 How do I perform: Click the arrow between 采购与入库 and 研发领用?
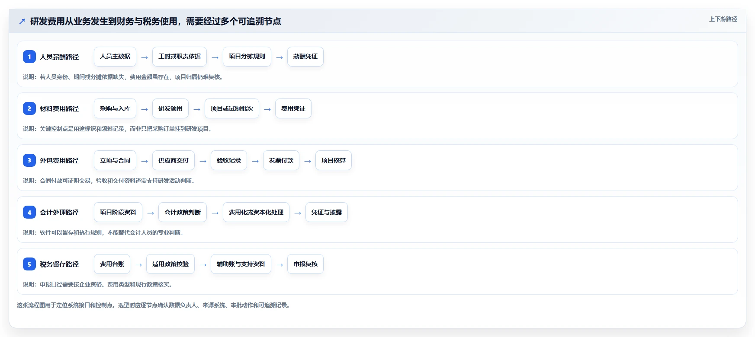point(145,109)
